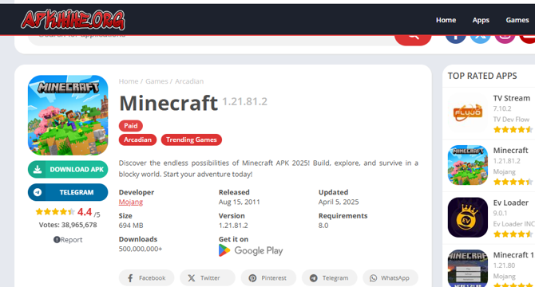Click the Games breadcrumb link
Screen dimensions: 535x287
[x=157, y=81]
